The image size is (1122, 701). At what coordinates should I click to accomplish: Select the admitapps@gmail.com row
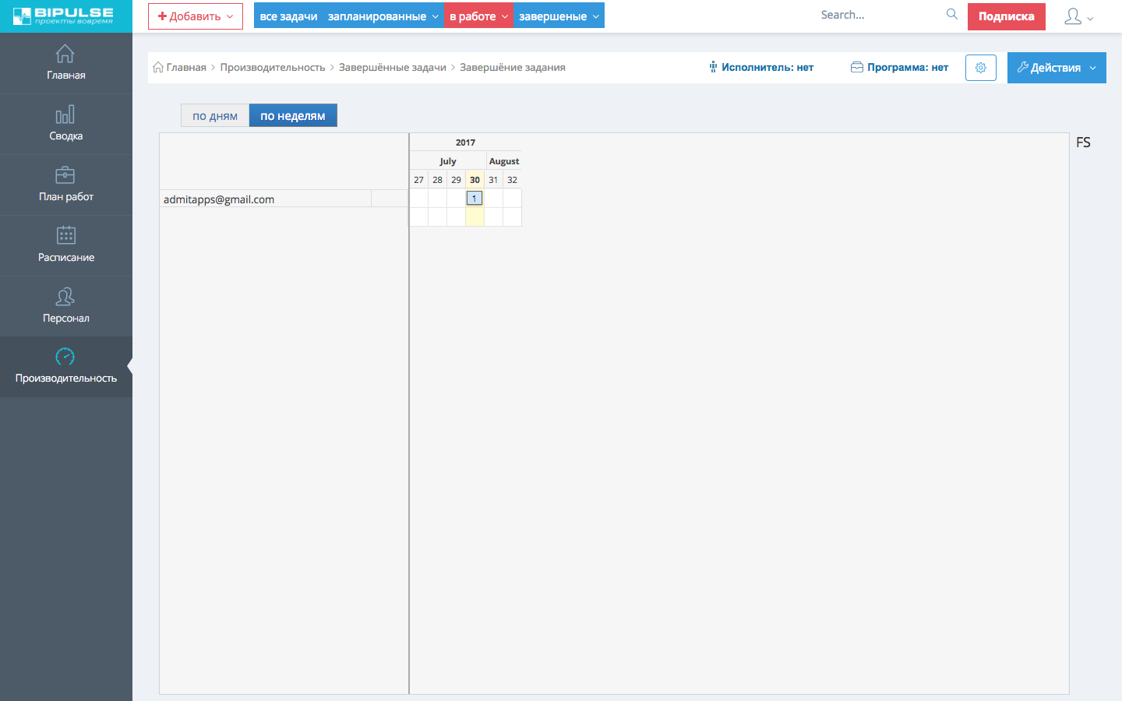284,199
